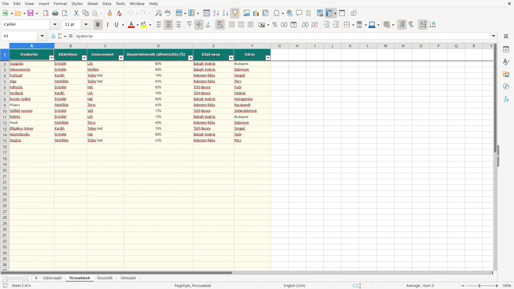The image size is (514, 289).
Task: Expand the formula bar
Action: [x=493, y=36]
